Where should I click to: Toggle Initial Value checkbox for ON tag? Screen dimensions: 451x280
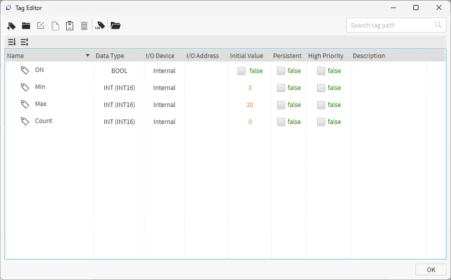point(242,71)
